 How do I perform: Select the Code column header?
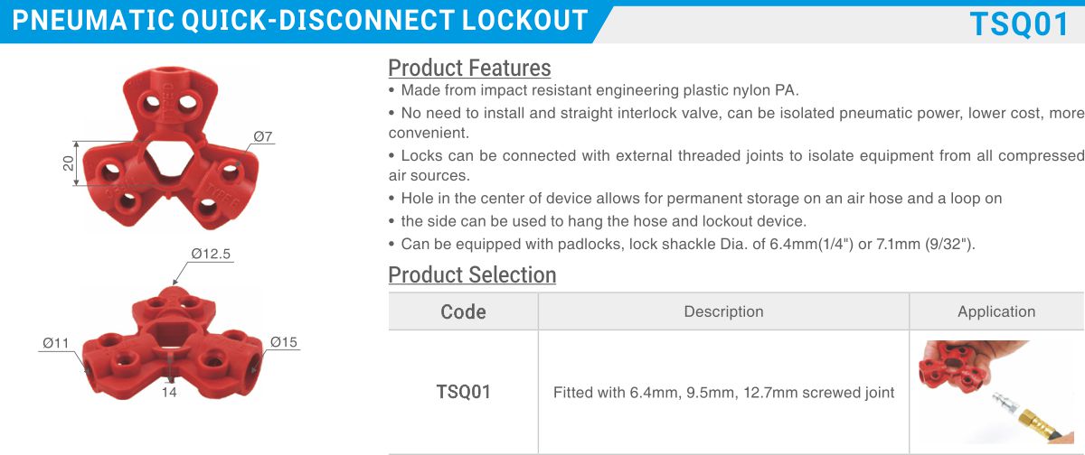coord(464,311)
